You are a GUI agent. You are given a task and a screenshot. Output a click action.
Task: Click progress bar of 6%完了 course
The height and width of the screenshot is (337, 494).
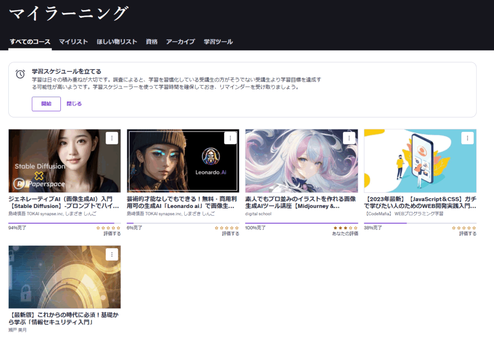183,223
